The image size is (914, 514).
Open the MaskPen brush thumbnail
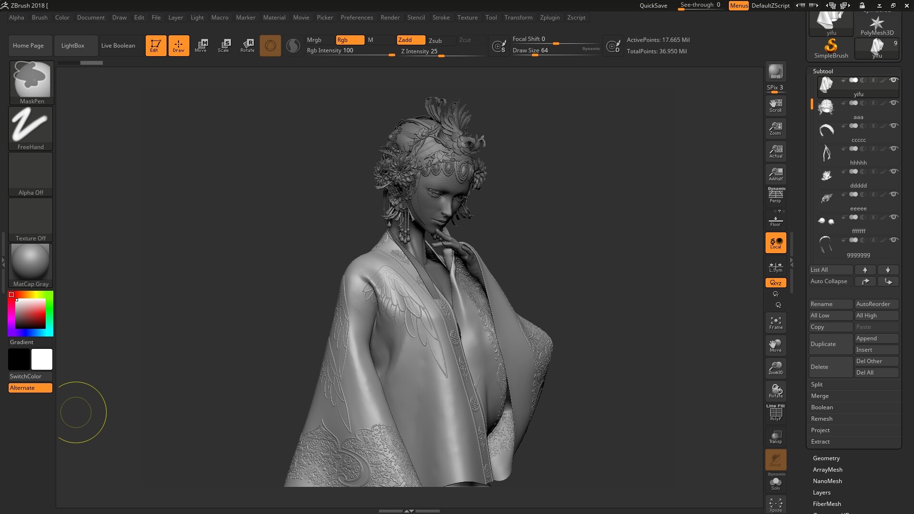click(x=31, y=82)
